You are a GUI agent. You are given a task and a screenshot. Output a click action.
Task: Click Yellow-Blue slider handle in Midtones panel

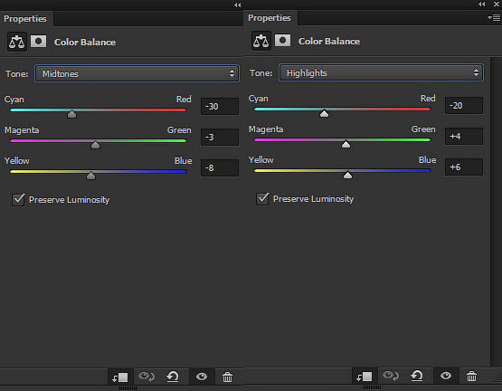point(91,176)
